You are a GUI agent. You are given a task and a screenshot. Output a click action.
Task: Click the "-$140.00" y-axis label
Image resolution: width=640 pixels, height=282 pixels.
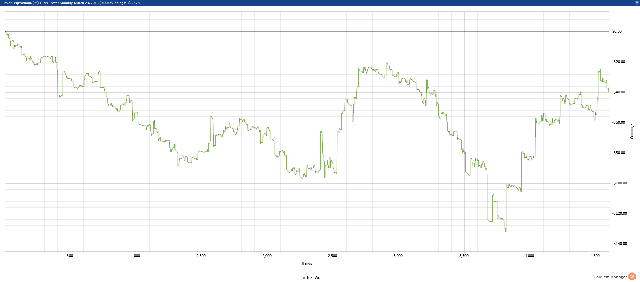(x=620, y=244)
